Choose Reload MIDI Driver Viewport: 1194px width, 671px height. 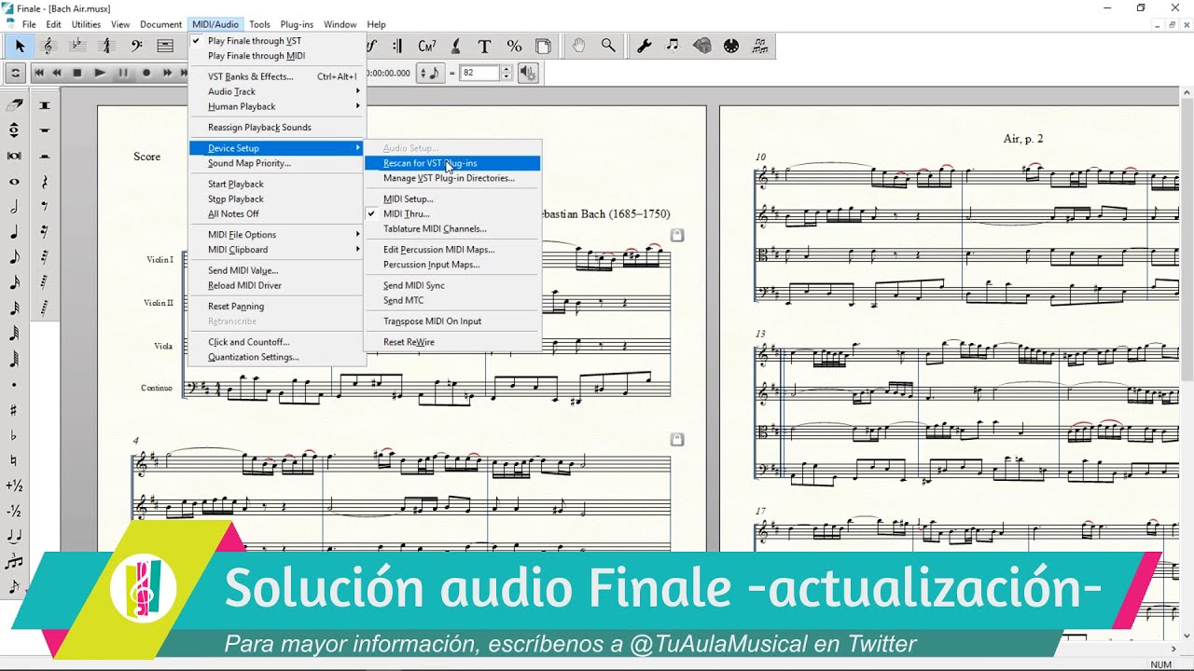coord(276,285)
